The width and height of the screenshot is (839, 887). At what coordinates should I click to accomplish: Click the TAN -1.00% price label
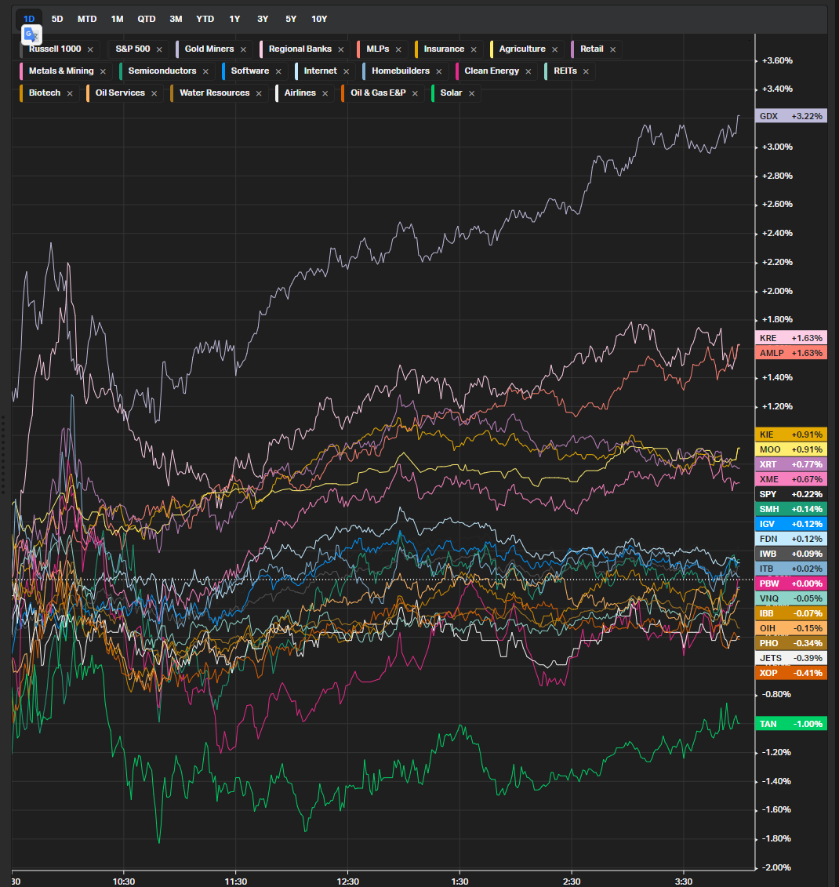pos(790,724)
